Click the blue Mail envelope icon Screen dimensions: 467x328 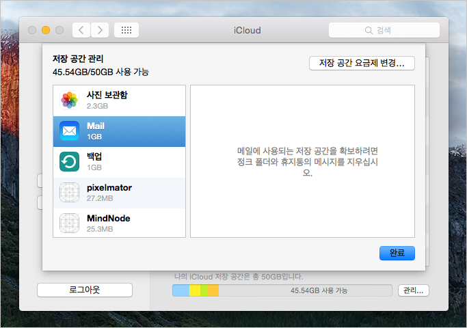click(69, 131)
